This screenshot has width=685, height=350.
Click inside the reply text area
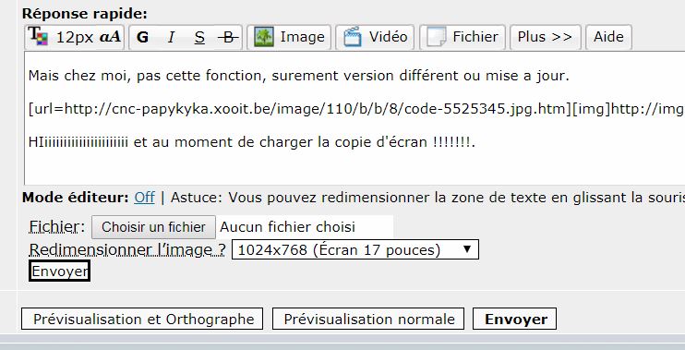point(355,118)
